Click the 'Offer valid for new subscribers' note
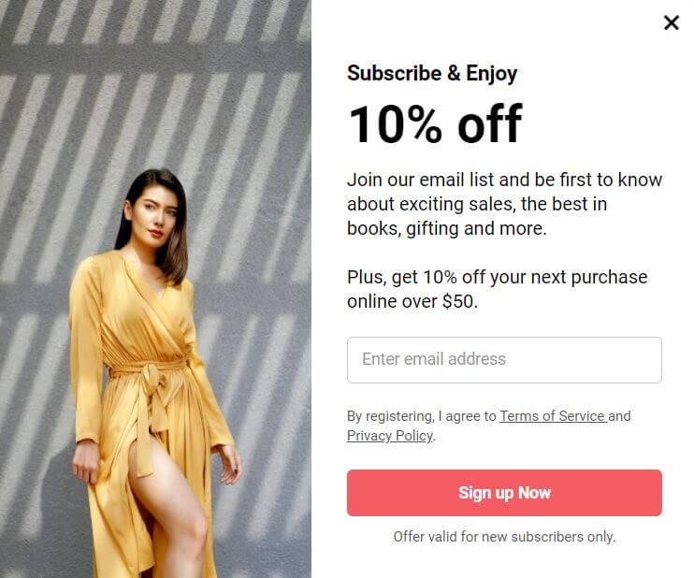This screenshot has width=694, height=578. coord(504,537)
